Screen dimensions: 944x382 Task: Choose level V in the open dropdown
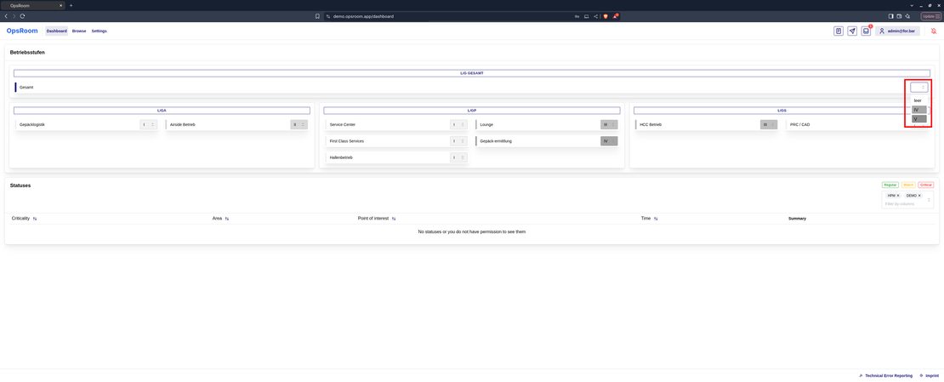(x=919, y=119)
